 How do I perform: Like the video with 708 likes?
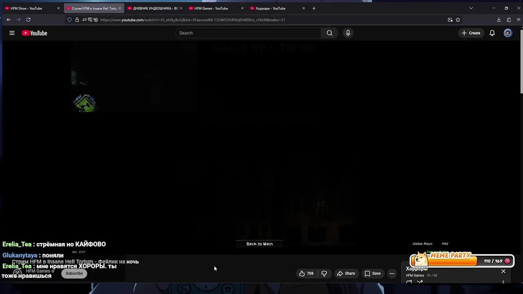[x=306, y=273]
